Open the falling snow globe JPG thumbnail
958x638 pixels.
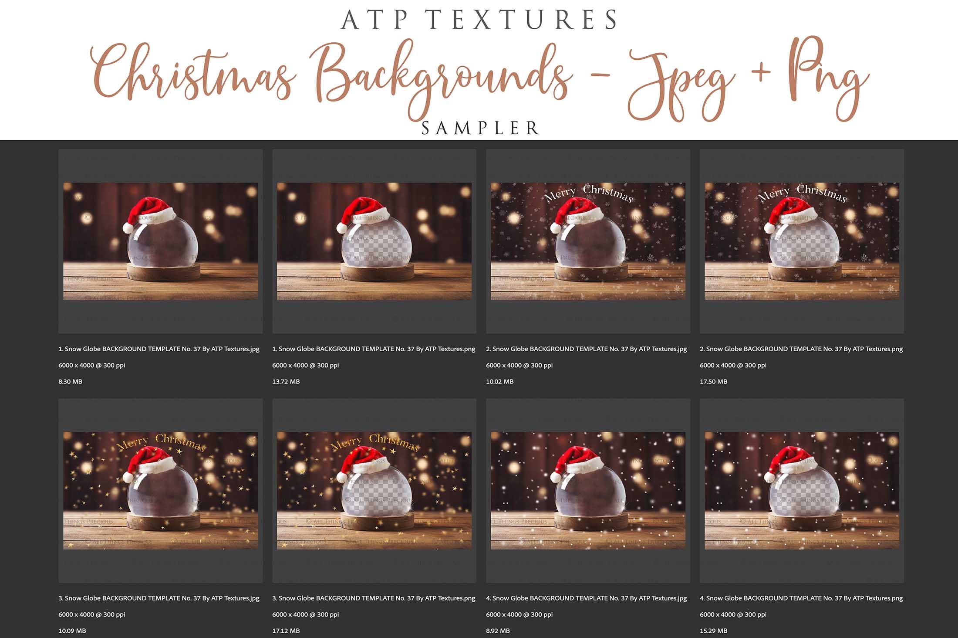tap(588, 490)
